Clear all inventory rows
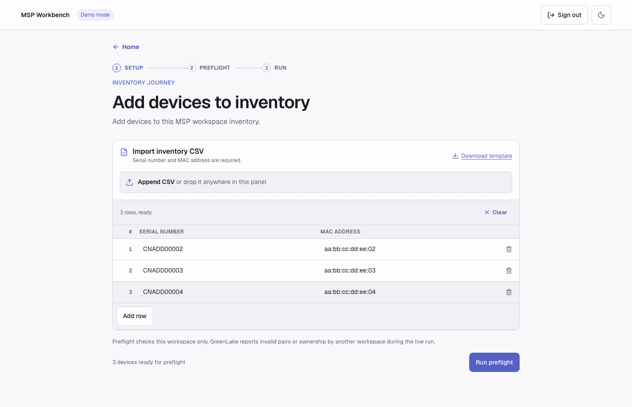The height and width of the screenshot is (407, 632). point(496,212)
